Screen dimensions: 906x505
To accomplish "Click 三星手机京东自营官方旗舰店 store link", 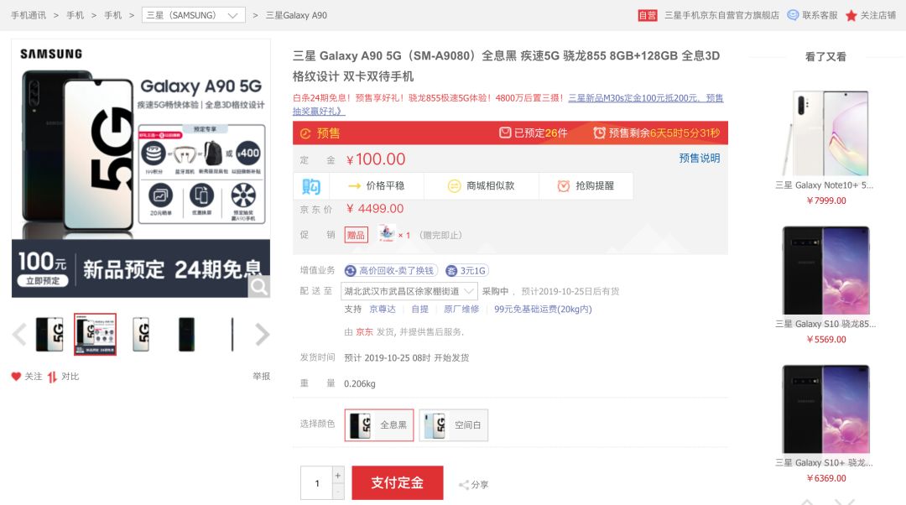I will (x=721, y=15).
